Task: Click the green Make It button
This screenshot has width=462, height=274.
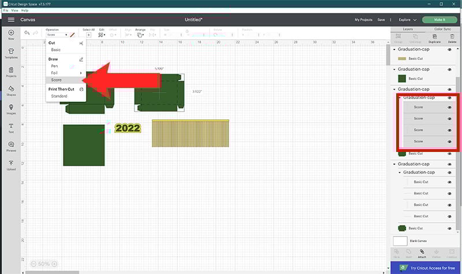Action: point(439,20)
